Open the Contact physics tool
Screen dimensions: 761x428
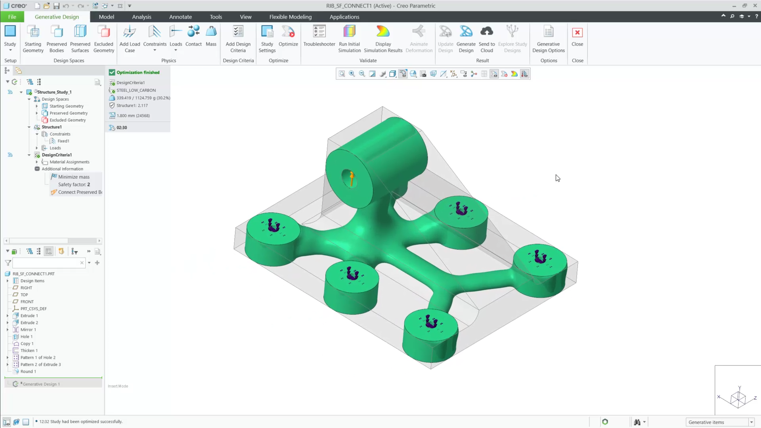coord(193,36)
